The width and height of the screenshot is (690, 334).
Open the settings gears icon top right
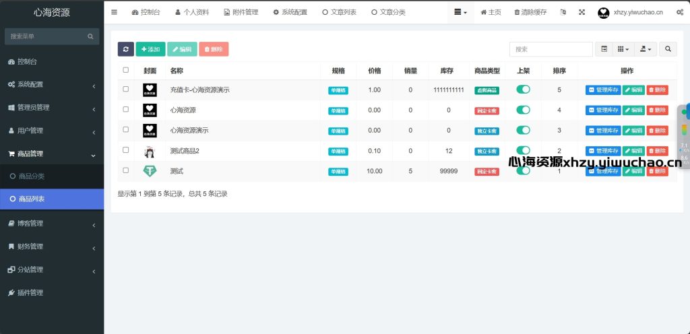[x=679, y=12]
